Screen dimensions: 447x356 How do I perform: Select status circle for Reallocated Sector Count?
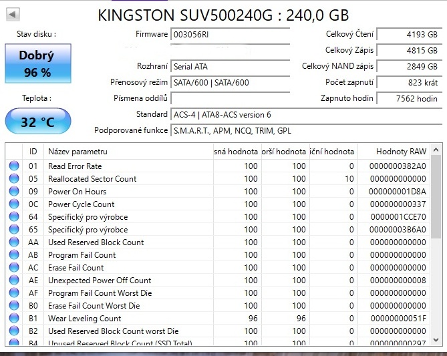[x=14, y=179]
